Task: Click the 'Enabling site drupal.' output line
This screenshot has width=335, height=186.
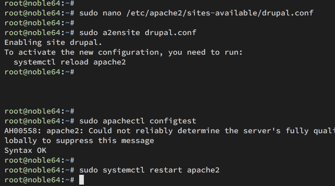Action: 53,43
